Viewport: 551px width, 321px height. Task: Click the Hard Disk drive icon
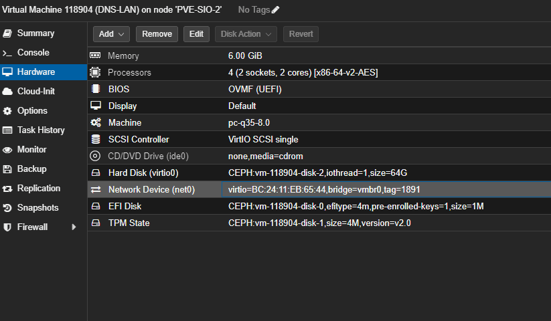click(95, 173)
